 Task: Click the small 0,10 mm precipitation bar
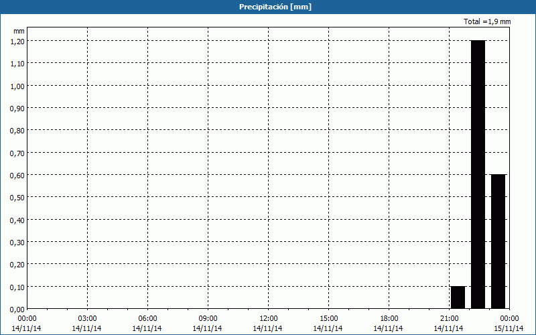coord(458,297)
